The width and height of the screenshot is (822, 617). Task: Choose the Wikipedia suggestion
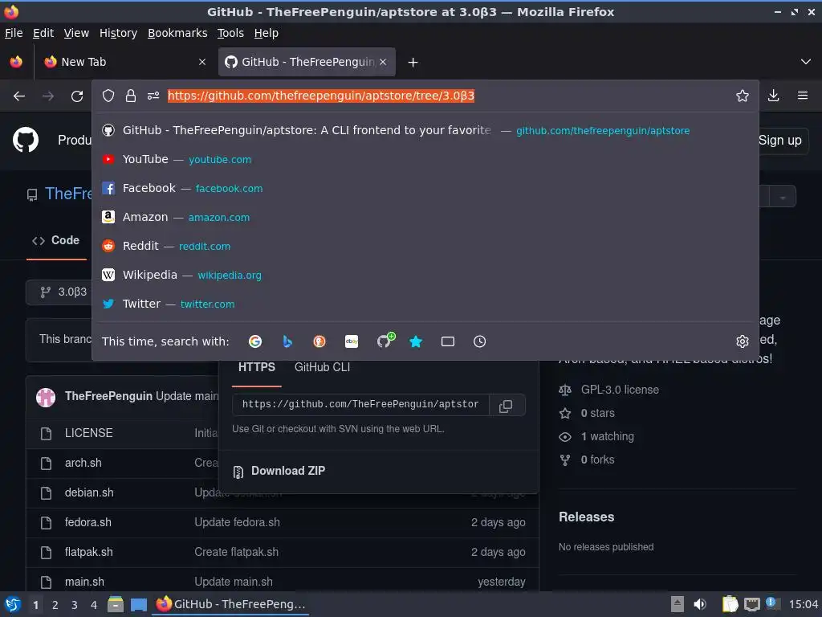pos(425,275)
